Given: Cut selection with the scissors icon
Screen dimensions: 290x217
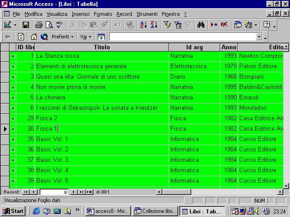Looking at the screenshot, I should 73,25.
